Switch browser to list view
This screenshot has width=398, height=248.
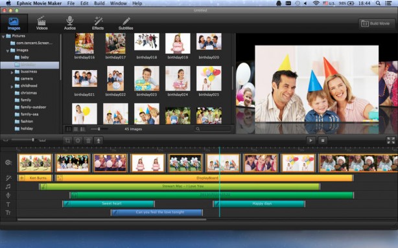(83, 129)
